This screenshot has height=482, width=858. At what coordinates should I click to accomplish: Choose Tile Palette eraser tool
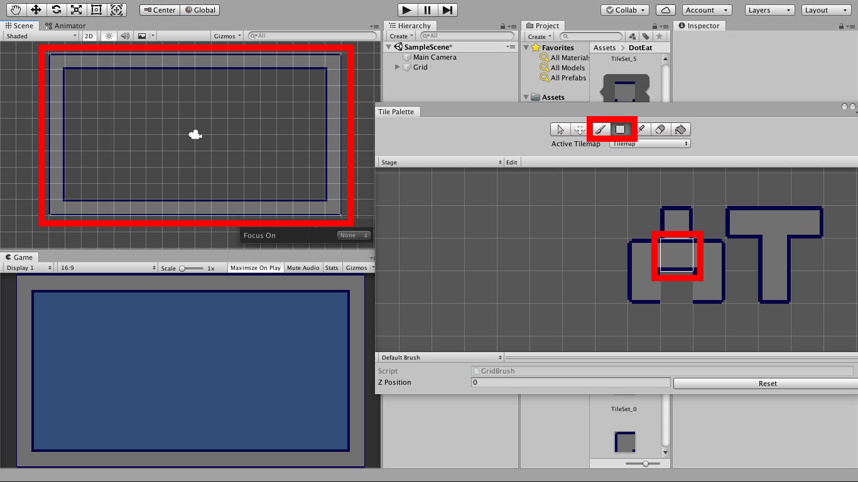[660, 129]
